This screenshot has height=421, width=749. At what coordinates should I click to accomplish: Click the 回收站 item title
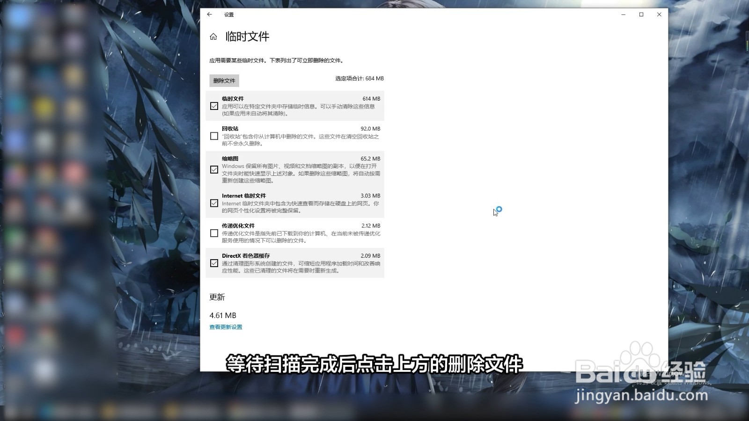click(230, 129)
